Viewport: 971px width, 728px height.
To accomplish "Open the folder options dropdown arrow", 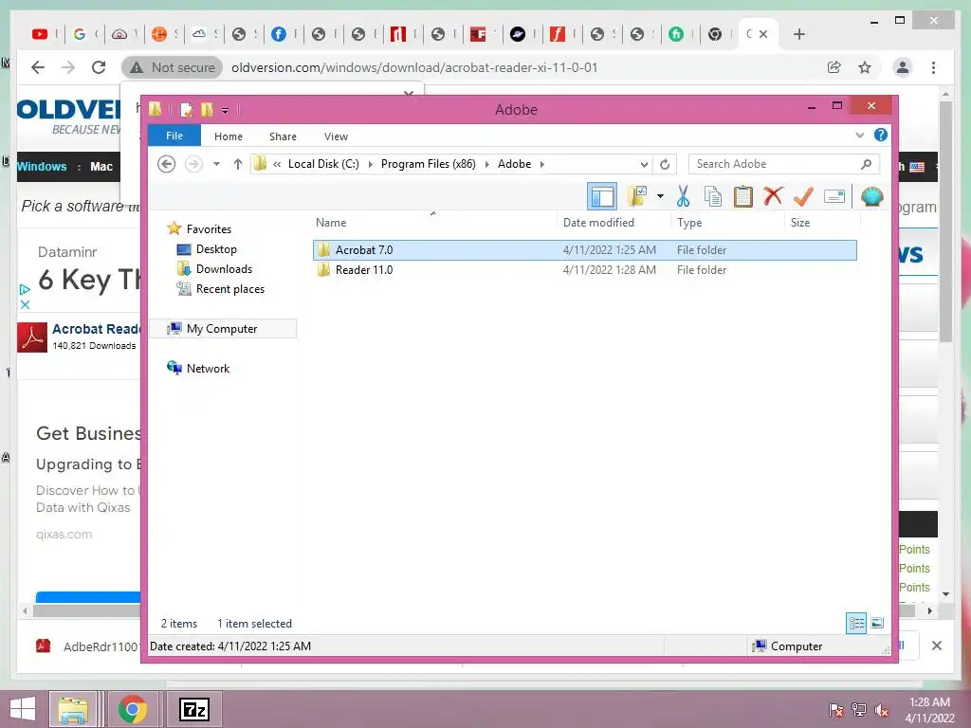I will (660, 197).
